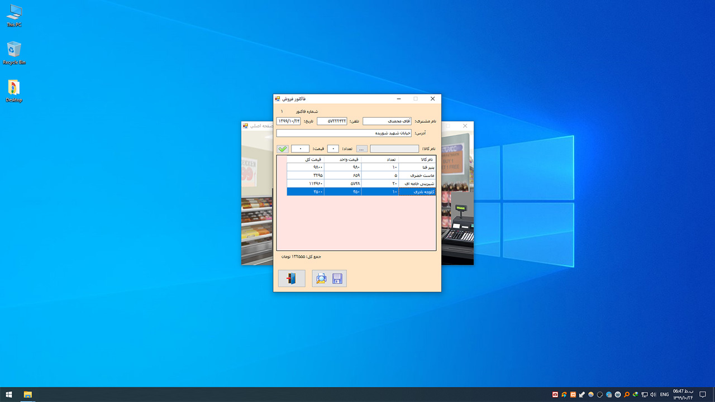Open File Explorer from the taskbar

(27, 395)
